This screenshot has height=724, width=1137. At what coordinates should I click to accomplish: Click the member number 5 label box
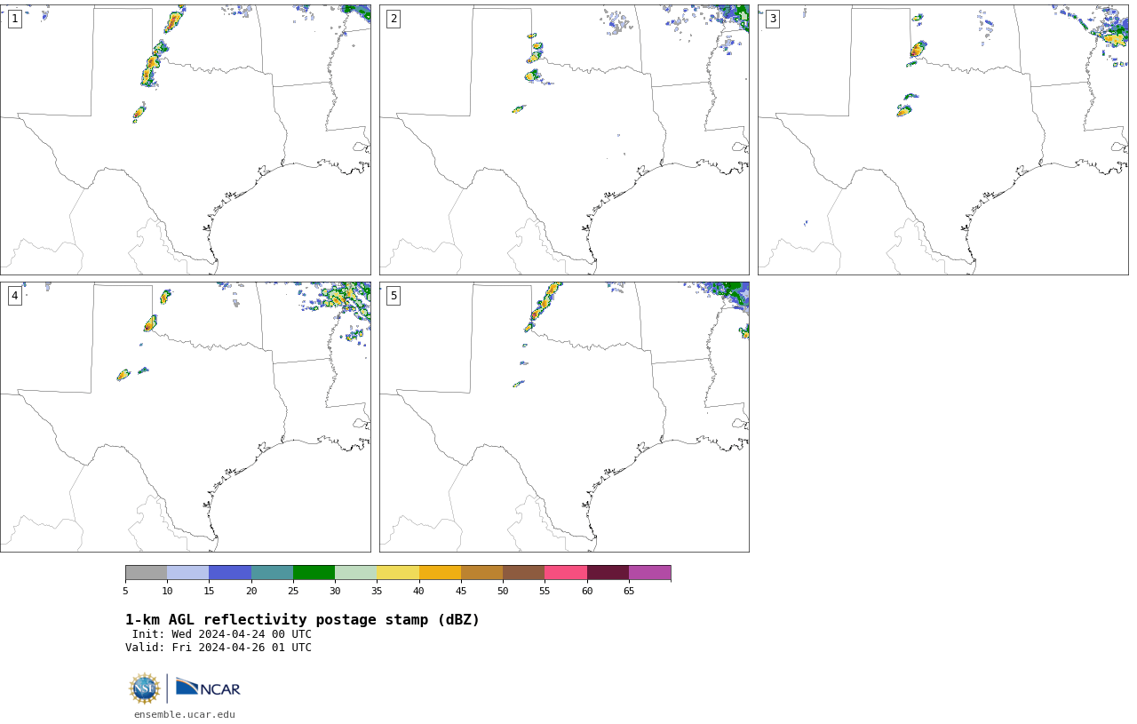pyautogui.click(x=394, y=296)
